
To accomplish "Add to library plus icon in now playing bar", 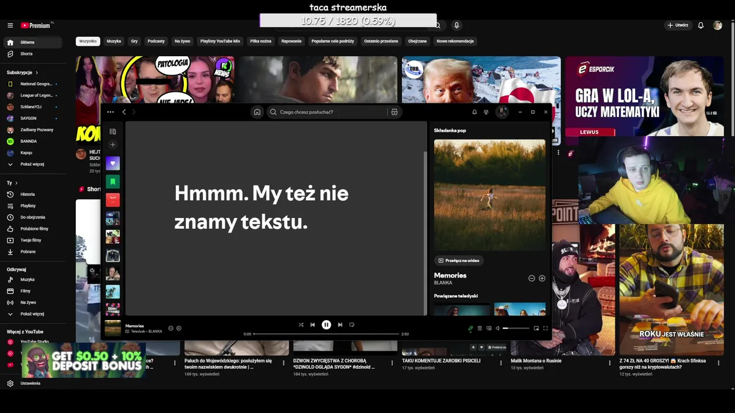I will click(179, 328).
